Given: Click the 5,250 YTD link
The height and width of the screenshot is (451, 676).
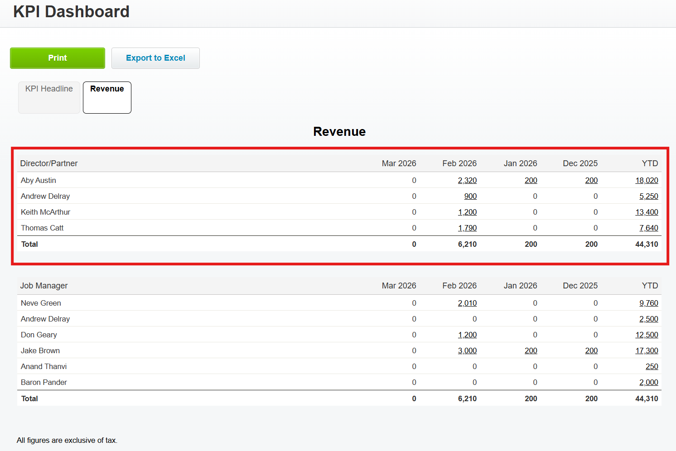Looking at the screenshot, I should pos(649,196).
